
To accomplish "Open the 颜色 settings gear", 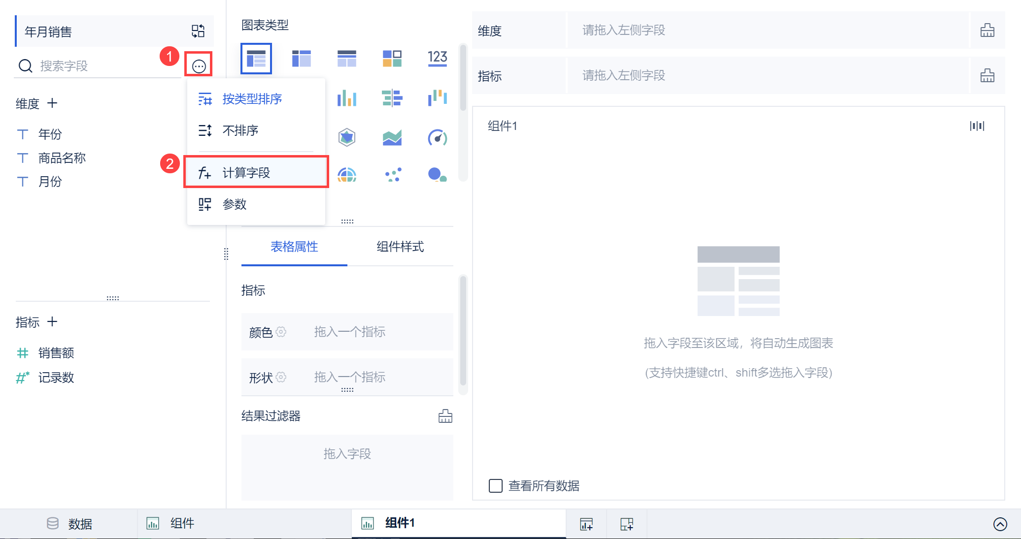I will (x=281, y=332).
